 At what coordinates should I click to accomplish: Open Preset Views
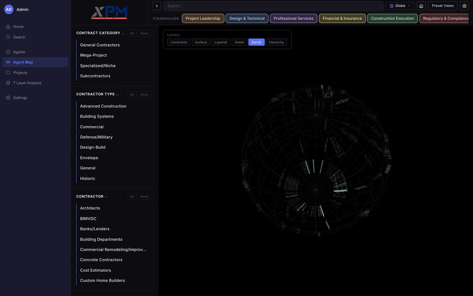[x=443, y=6]
